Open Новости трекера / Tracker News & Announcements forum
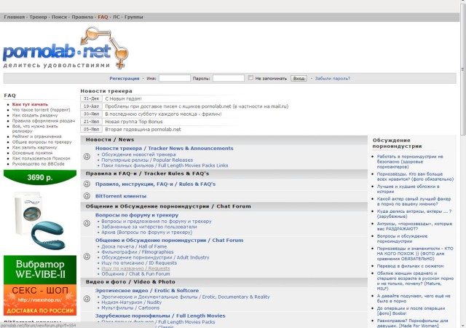The image size is (466, 328). point(165,148)
